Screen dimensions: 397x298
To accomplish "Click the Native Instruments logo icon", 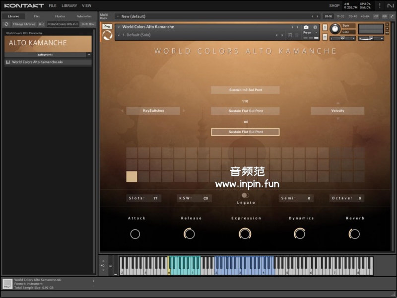I will pyautogui.click(x=390, y=5).
